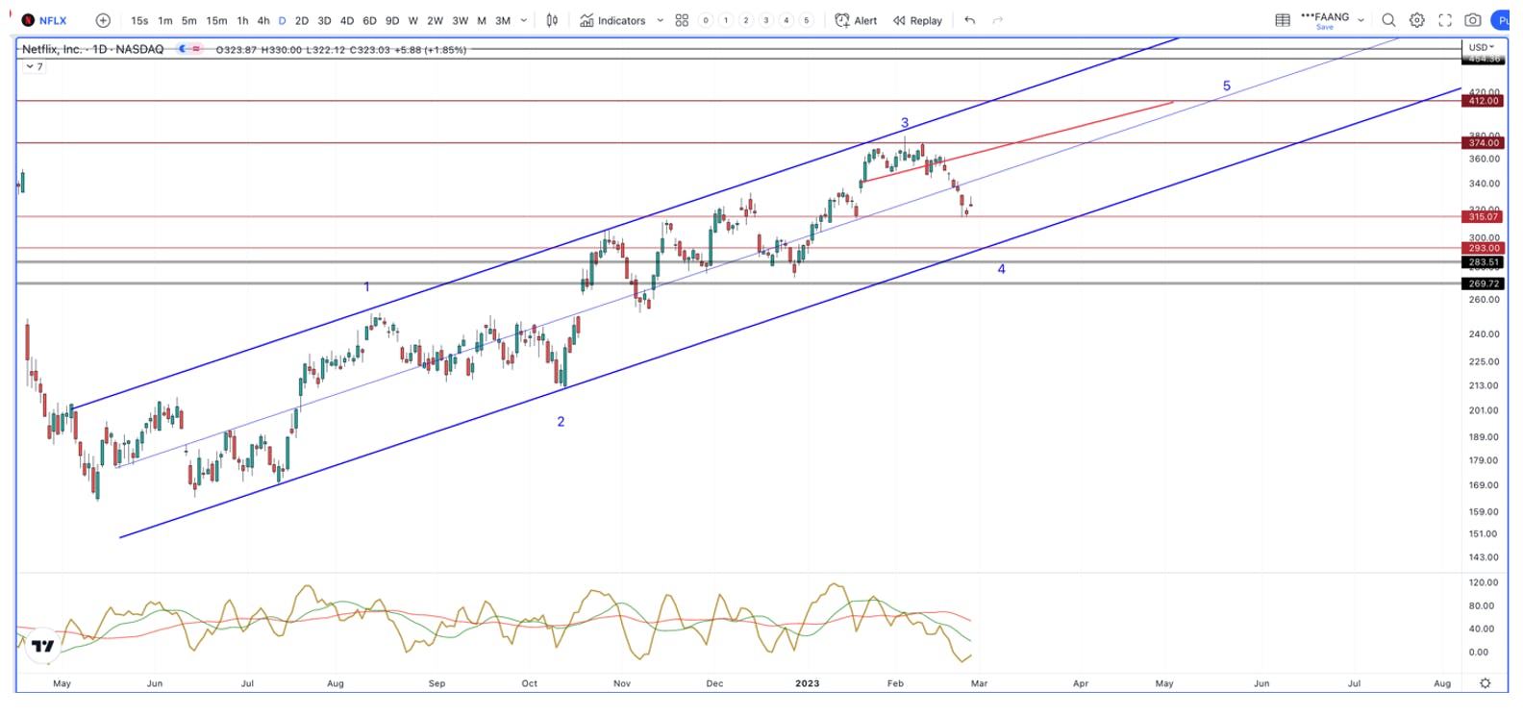Select indicator template number 3
This screenshot has height=715, width=1523.
(766, 20)
